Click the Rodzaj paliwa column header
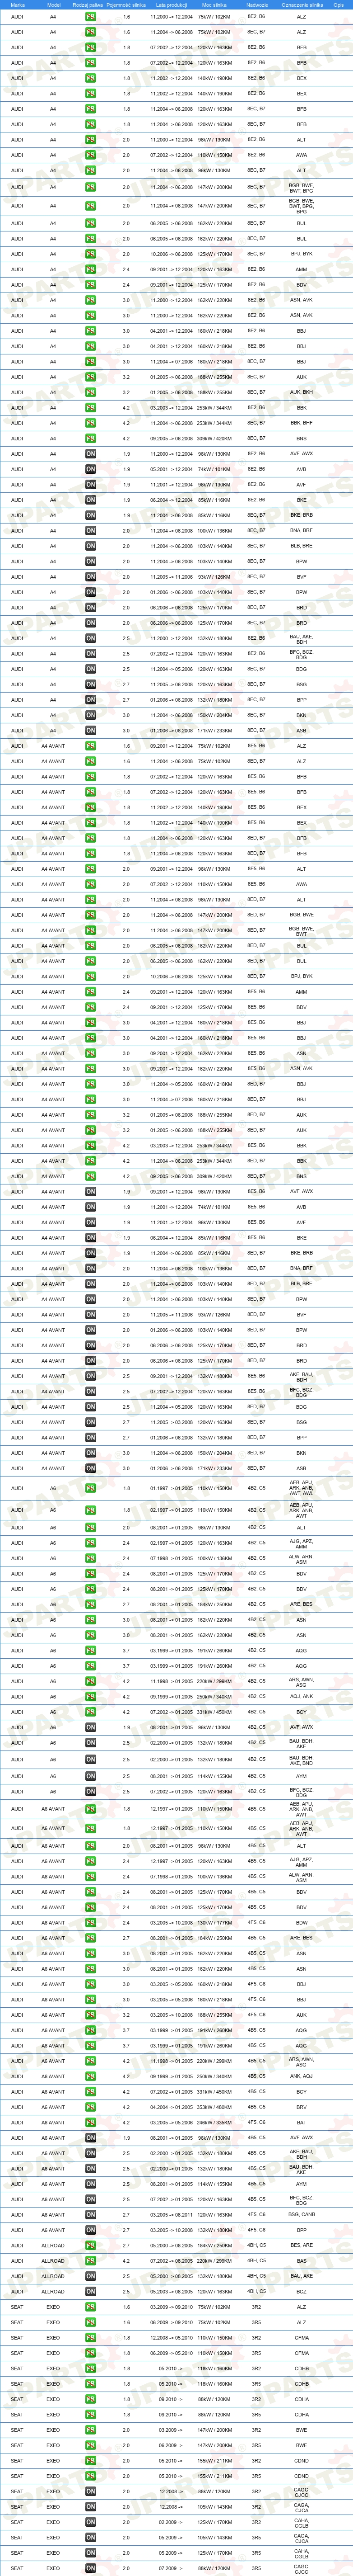353x2576 pixels. (88, 5)
